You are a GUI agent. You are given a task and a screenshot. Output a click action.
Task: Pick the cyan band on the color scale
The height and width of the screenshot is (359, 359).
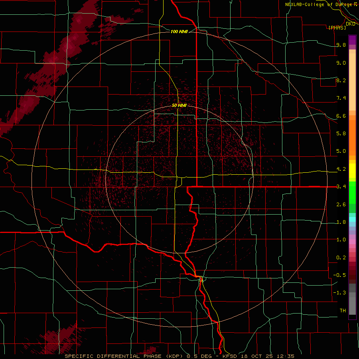352,219
